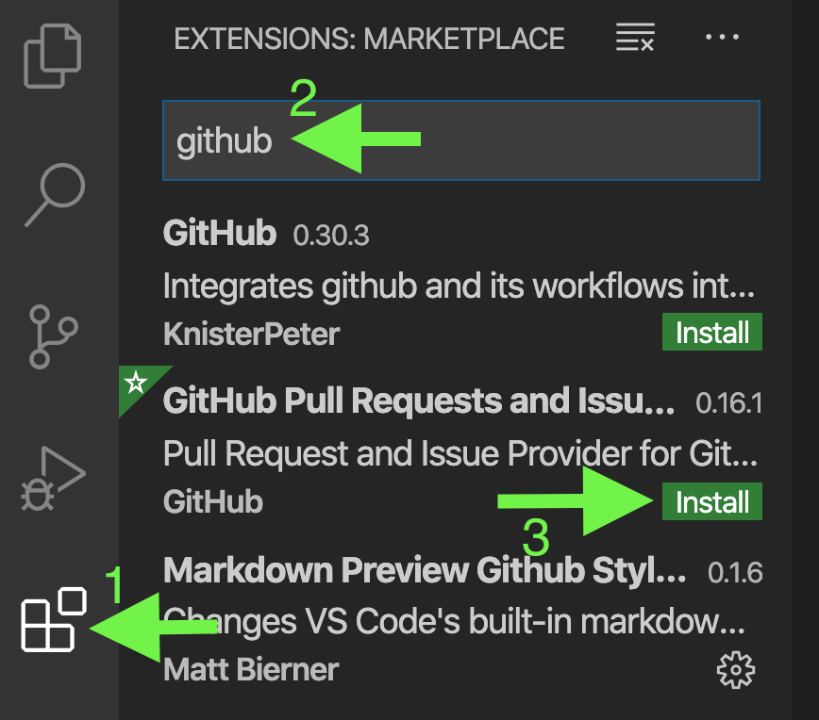The image size is (819, 720).
Task: Open the Views and More Actions ellipsis menu
Action: 722,37
